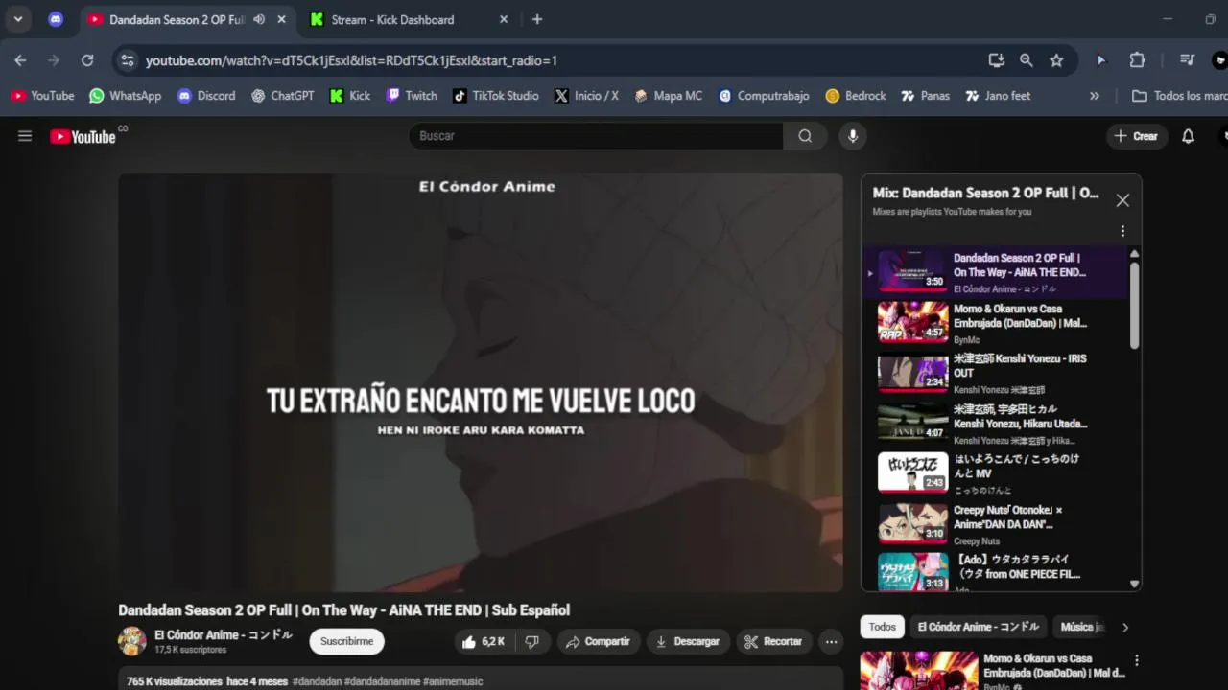Play Ado ONE PIECE FILM playlist item
Viewport: 1228px width, 690px height.
click(x=995, y=573)
